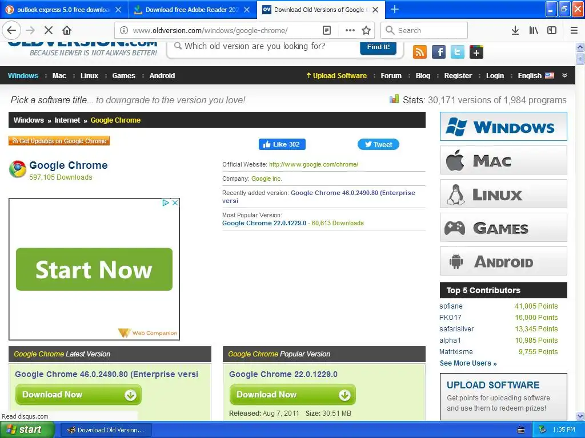Stop loading the page

(49, 31)
